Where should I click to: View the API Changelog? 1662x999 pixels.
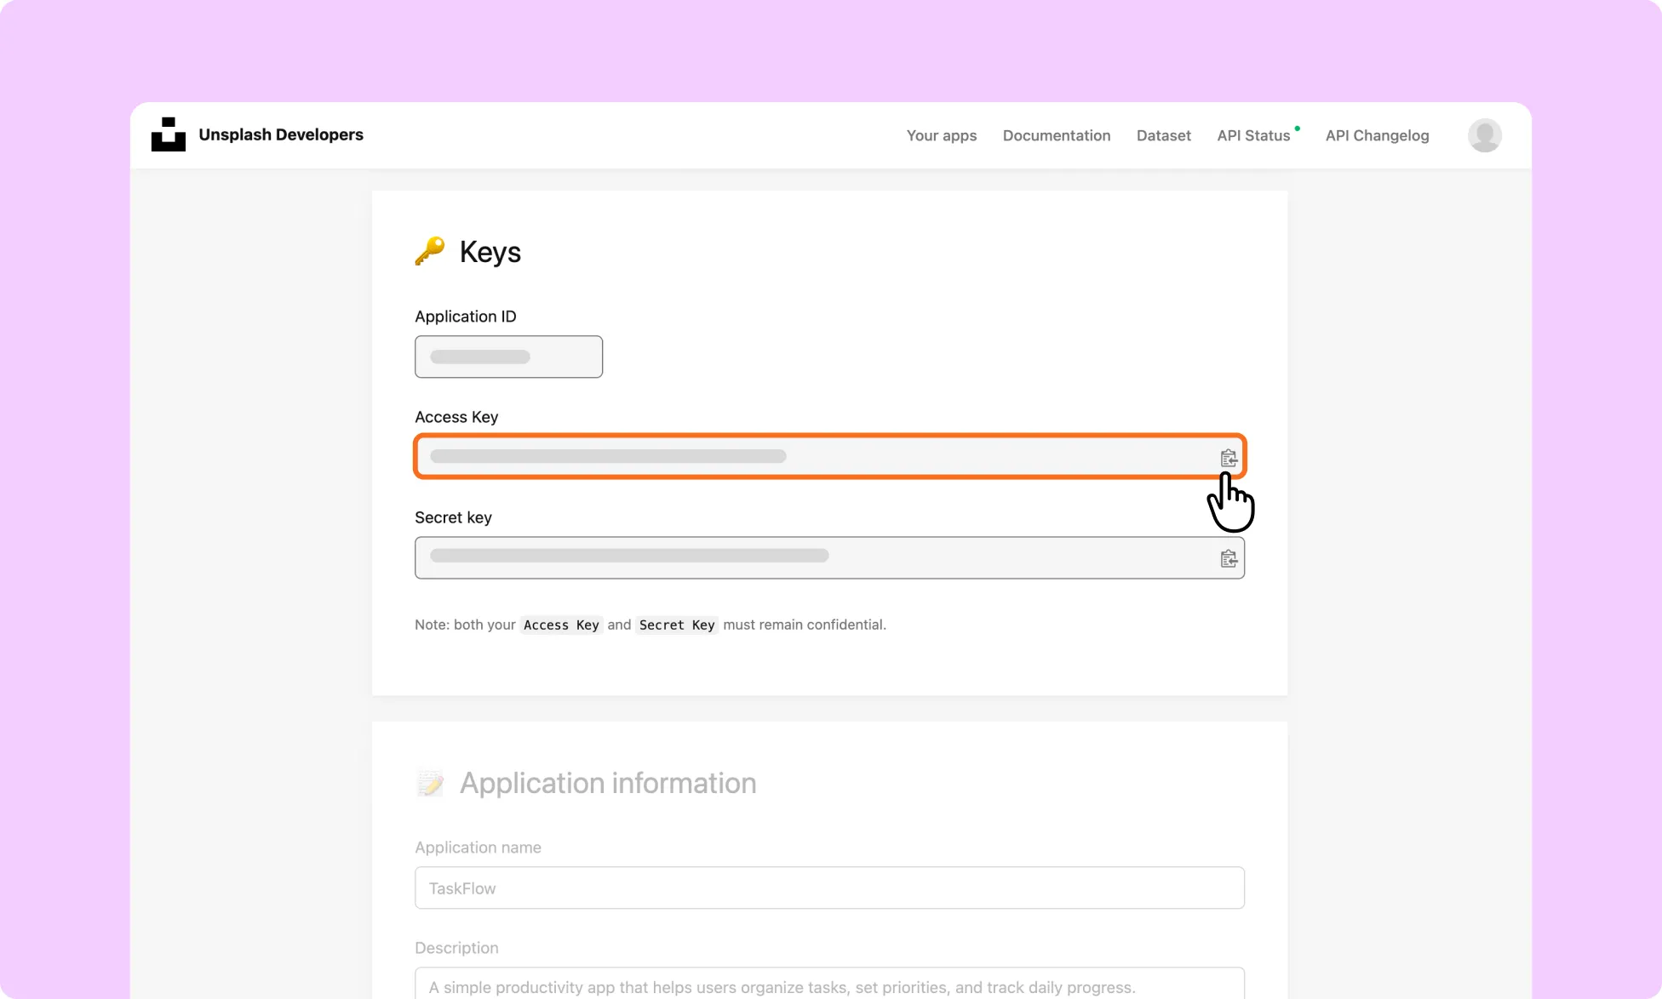pos(1377,135)
